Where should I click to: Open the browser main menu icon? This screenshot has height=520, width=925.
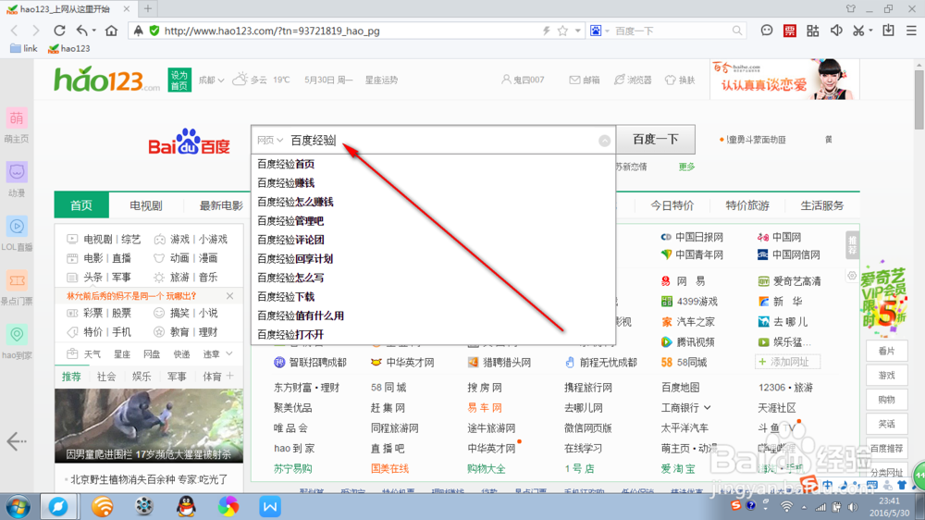coord(911,31)
